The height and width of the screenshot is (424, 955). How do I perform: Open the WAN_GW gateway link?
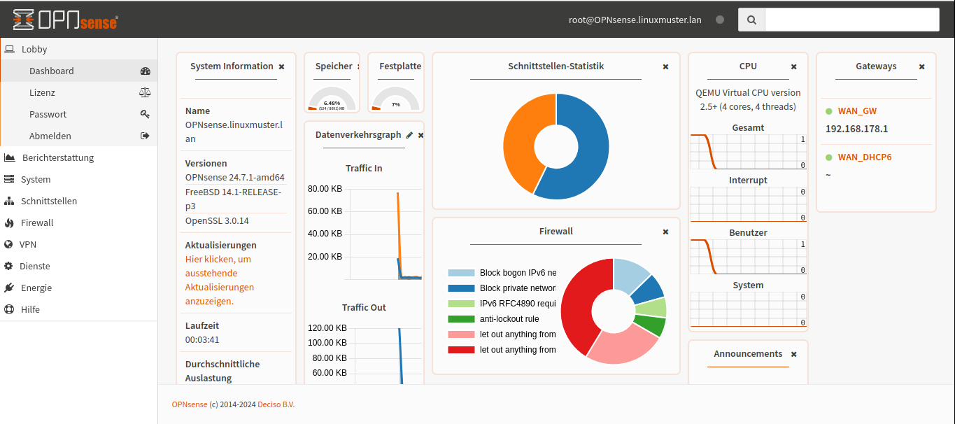857,111
